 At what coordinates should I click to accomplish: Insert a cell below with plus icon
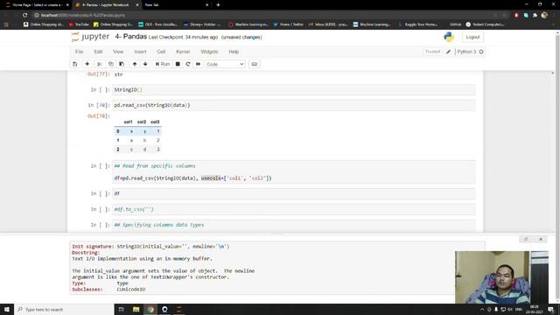tap(87, 64)
